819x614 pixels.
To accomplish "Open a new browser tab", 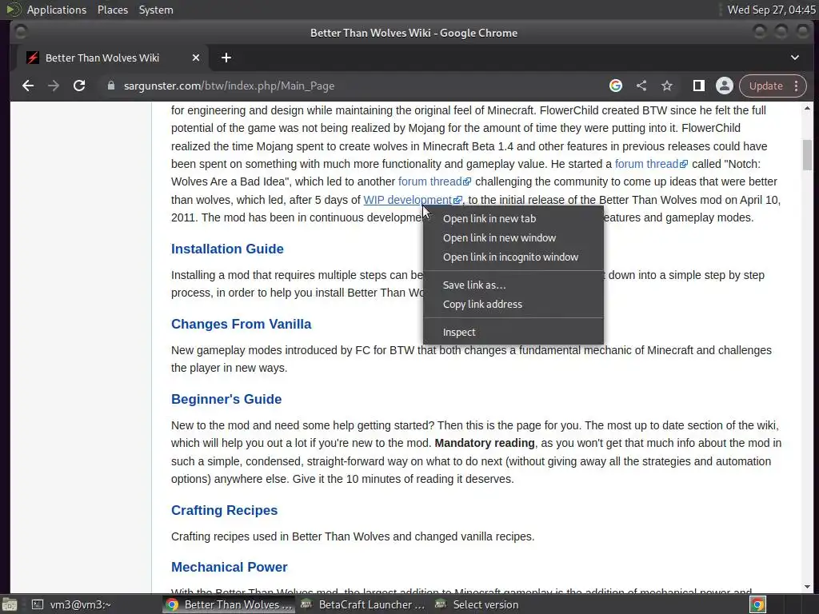I will (226, 58).
